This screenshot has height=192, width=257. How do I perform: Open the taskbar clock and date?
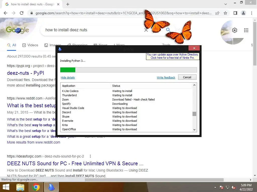coord(246,187)
